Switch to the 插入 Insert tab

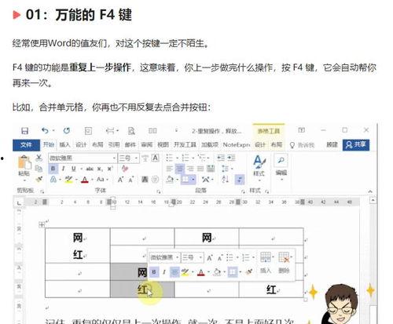pos(64,144)
